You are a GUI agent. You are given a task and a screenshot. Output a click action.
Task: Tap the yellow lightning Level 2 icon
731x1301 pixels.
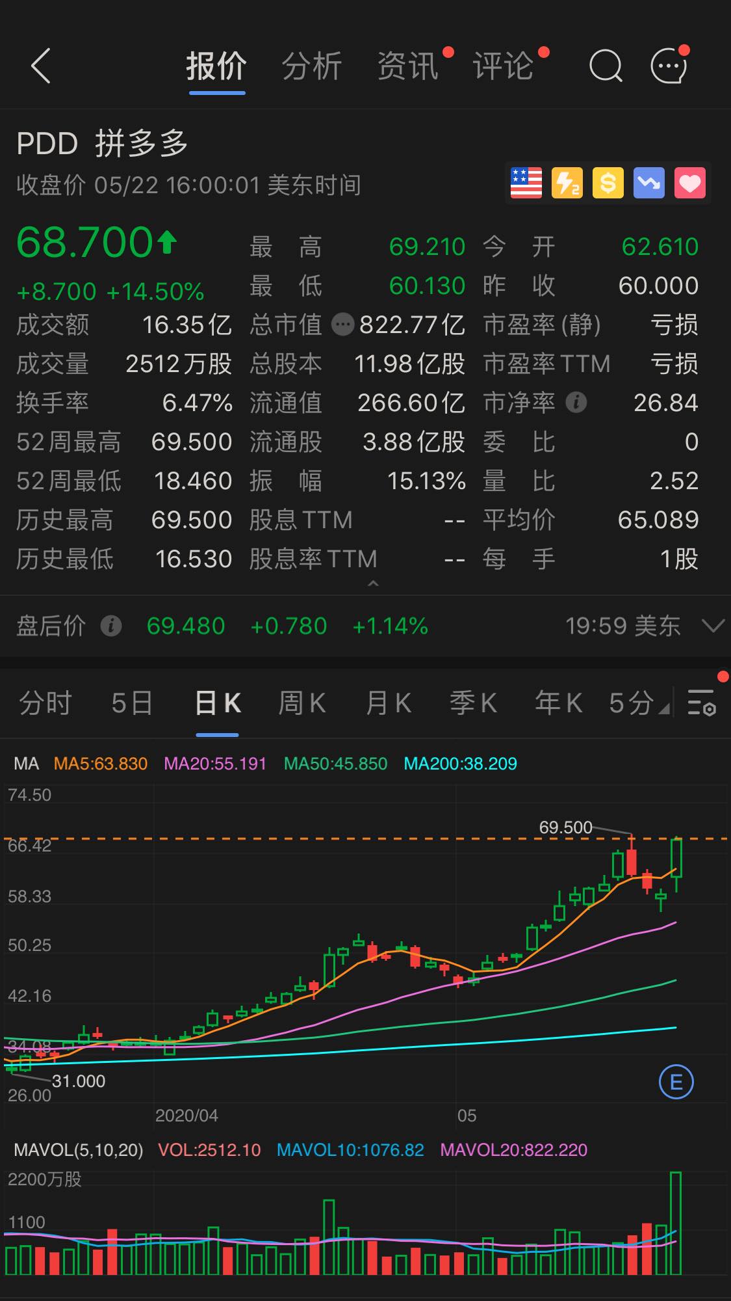click(x=567, y=183)
